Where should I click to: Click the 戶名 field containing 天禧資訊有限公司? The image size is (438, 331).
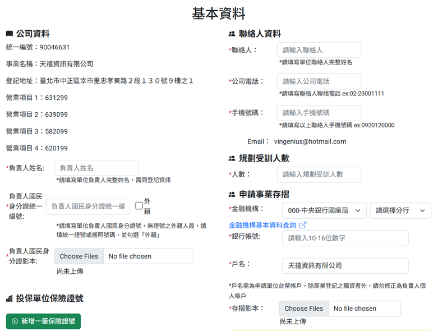(x=345, y=265)
